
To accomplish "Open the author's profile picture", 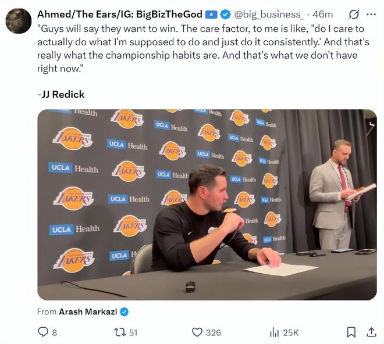I will pyautogui.click(x=18, y=21).
